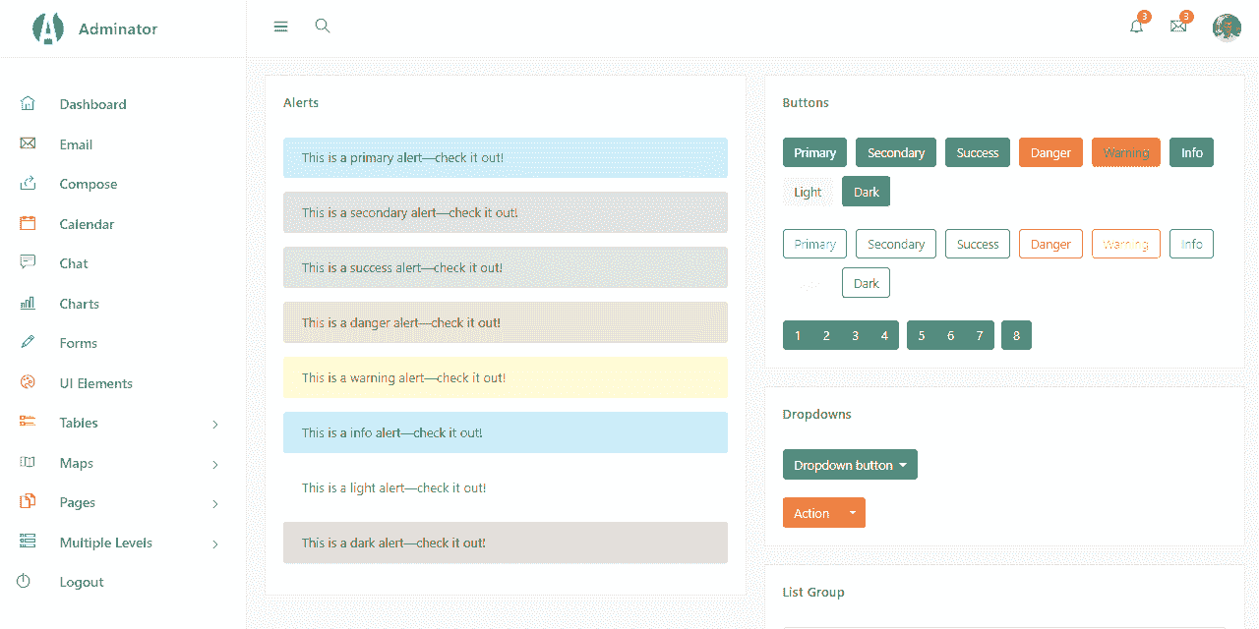This screenshot has height=629, width=1259.
Task: Click the outlined Warning button
Action: (x=1126, y=244)
